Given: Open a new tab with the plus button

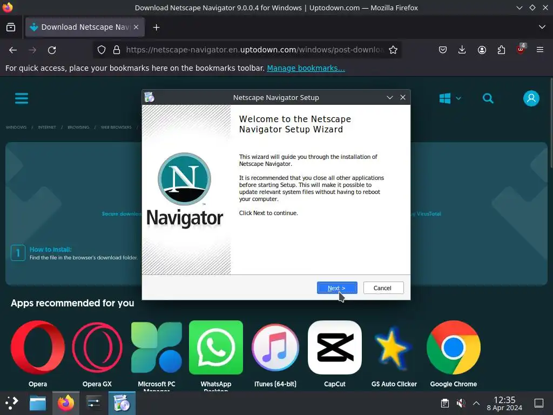Looking at the screenshot, I should pyautogui.click(x=156, y=27).
